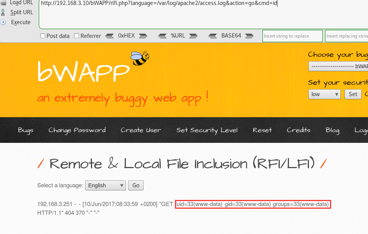Click the BASE64 encoding label
This screenshot has height=234, width=368.
[231, 36]
